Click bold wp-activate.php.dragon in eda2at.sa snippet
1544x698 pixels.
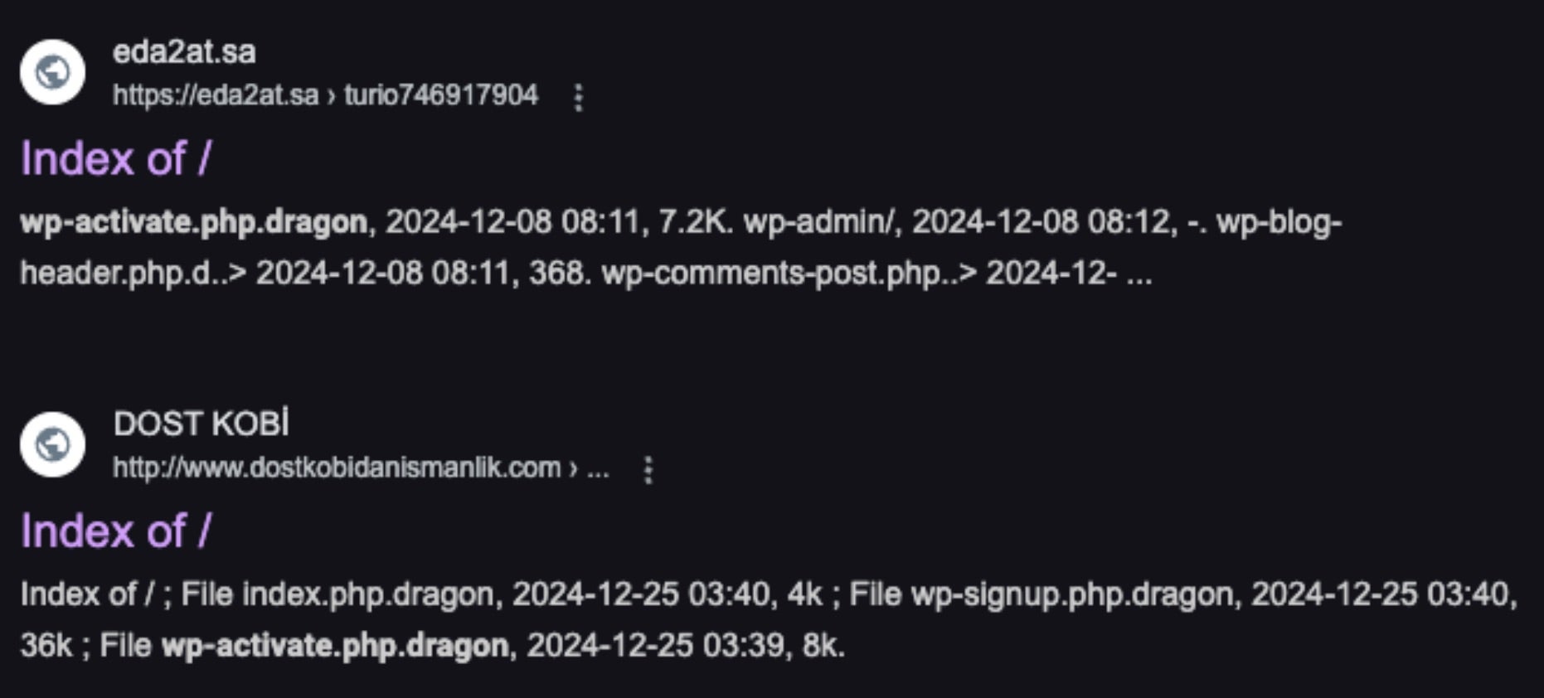tap(193, 222)
